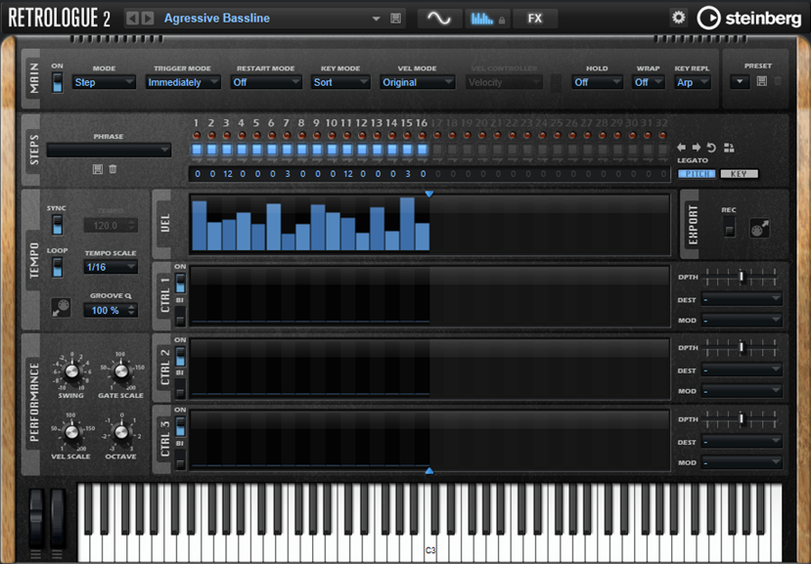The image size is (811, 564).
Task: Shift phrase left with arrow icon
Action: 682,148
